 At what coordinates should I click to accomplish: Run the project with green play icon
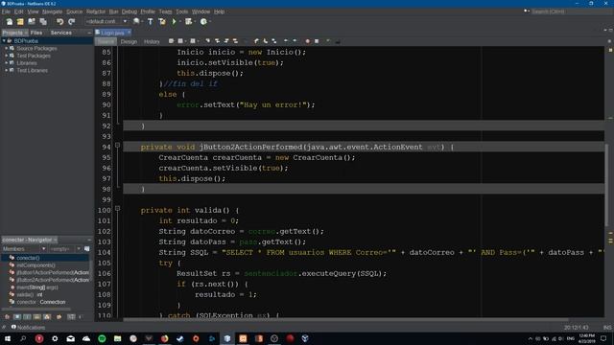coord(174,21)
